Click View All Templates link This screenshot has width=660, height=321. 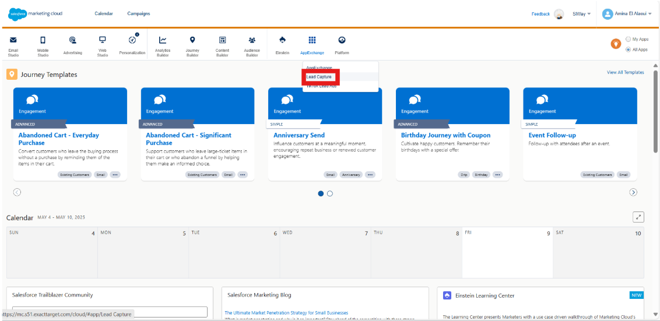click(625, 72)
